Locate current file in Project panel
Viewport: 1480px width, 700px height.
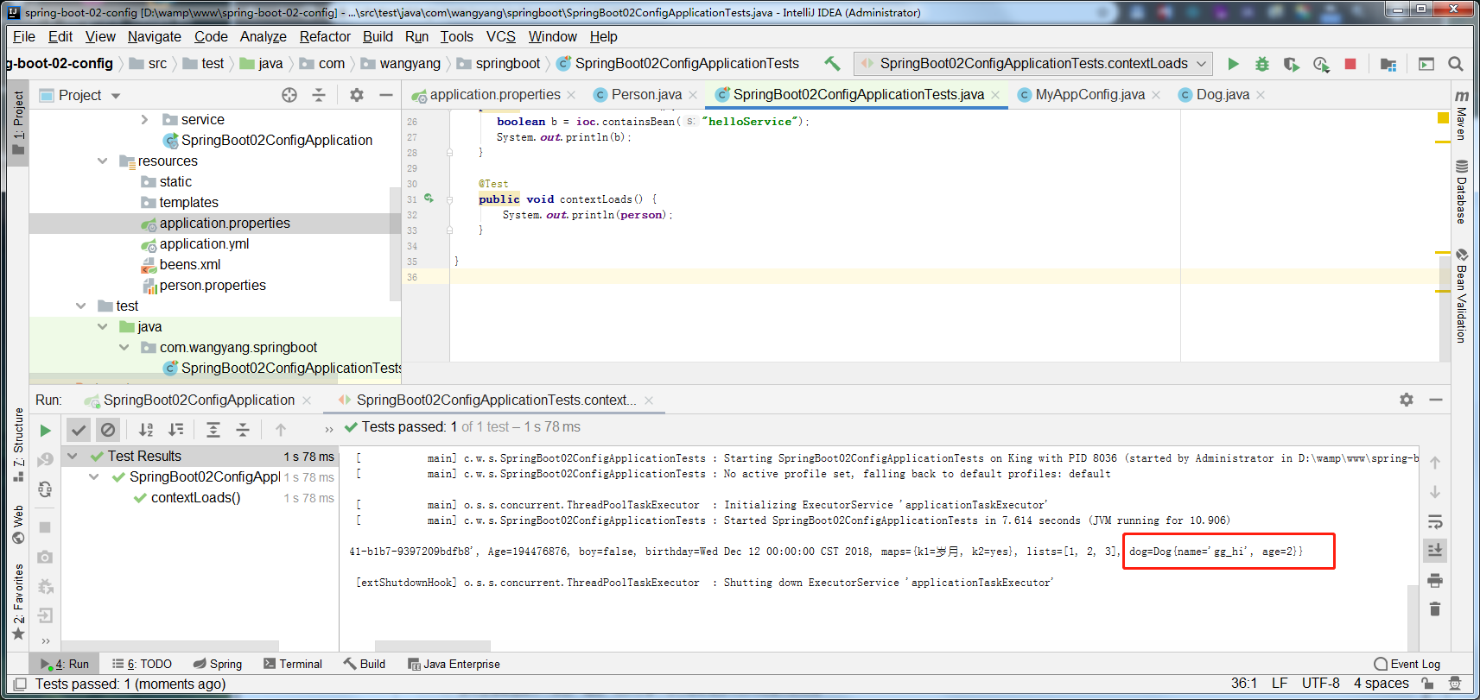point(289,95)
